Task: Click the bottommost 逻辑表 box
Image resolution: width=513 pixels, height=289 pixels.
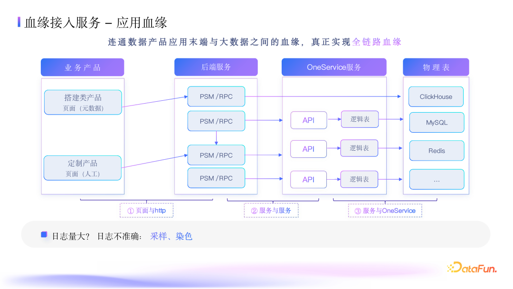Action: (359, 179)
